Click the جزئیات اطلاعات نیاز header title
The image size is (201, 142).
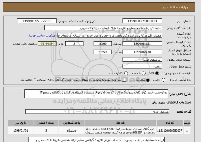pos(175,7)
